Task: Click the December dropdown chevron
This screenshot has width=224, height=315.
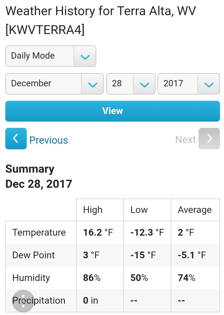Action: (92, 84)
